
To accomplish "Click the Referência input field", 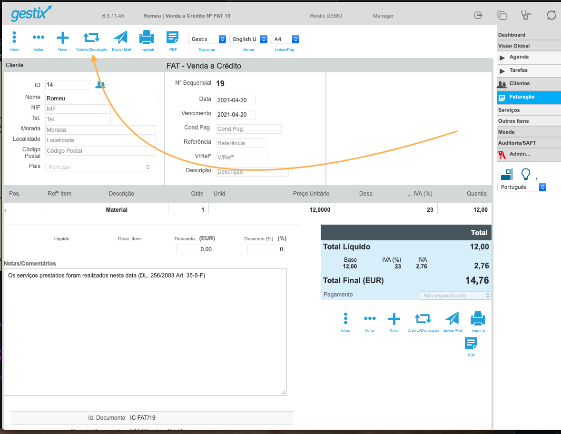I will click(242, 143).
